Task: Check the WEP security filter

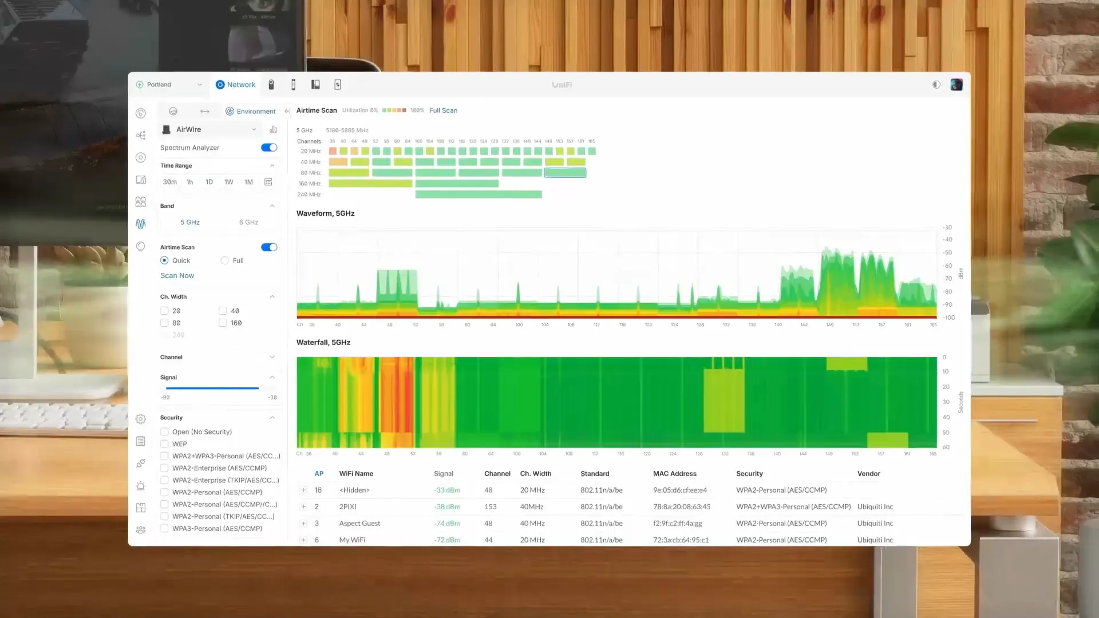Action: pyautogui.click(x=164, y=444)
